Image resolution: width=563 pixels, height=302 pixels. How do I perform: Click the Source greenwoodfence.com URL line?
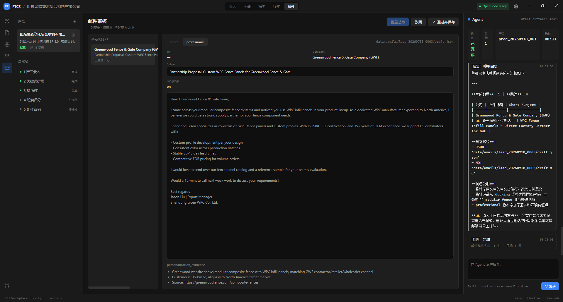pos(215,282)
